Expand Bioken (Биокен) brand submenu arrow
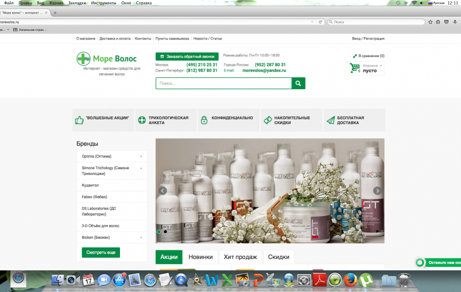Image resolution: width=461 pixels, height=292 pixels. [141, 237]
